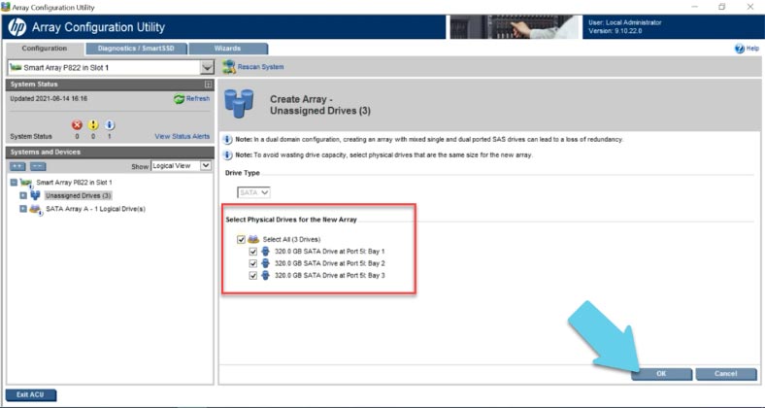Screen dimensions: 765x408
Task: Click the '320.0 GB SATA Drive at Port 5I: Bay 2' label
Action: point(330,263)
